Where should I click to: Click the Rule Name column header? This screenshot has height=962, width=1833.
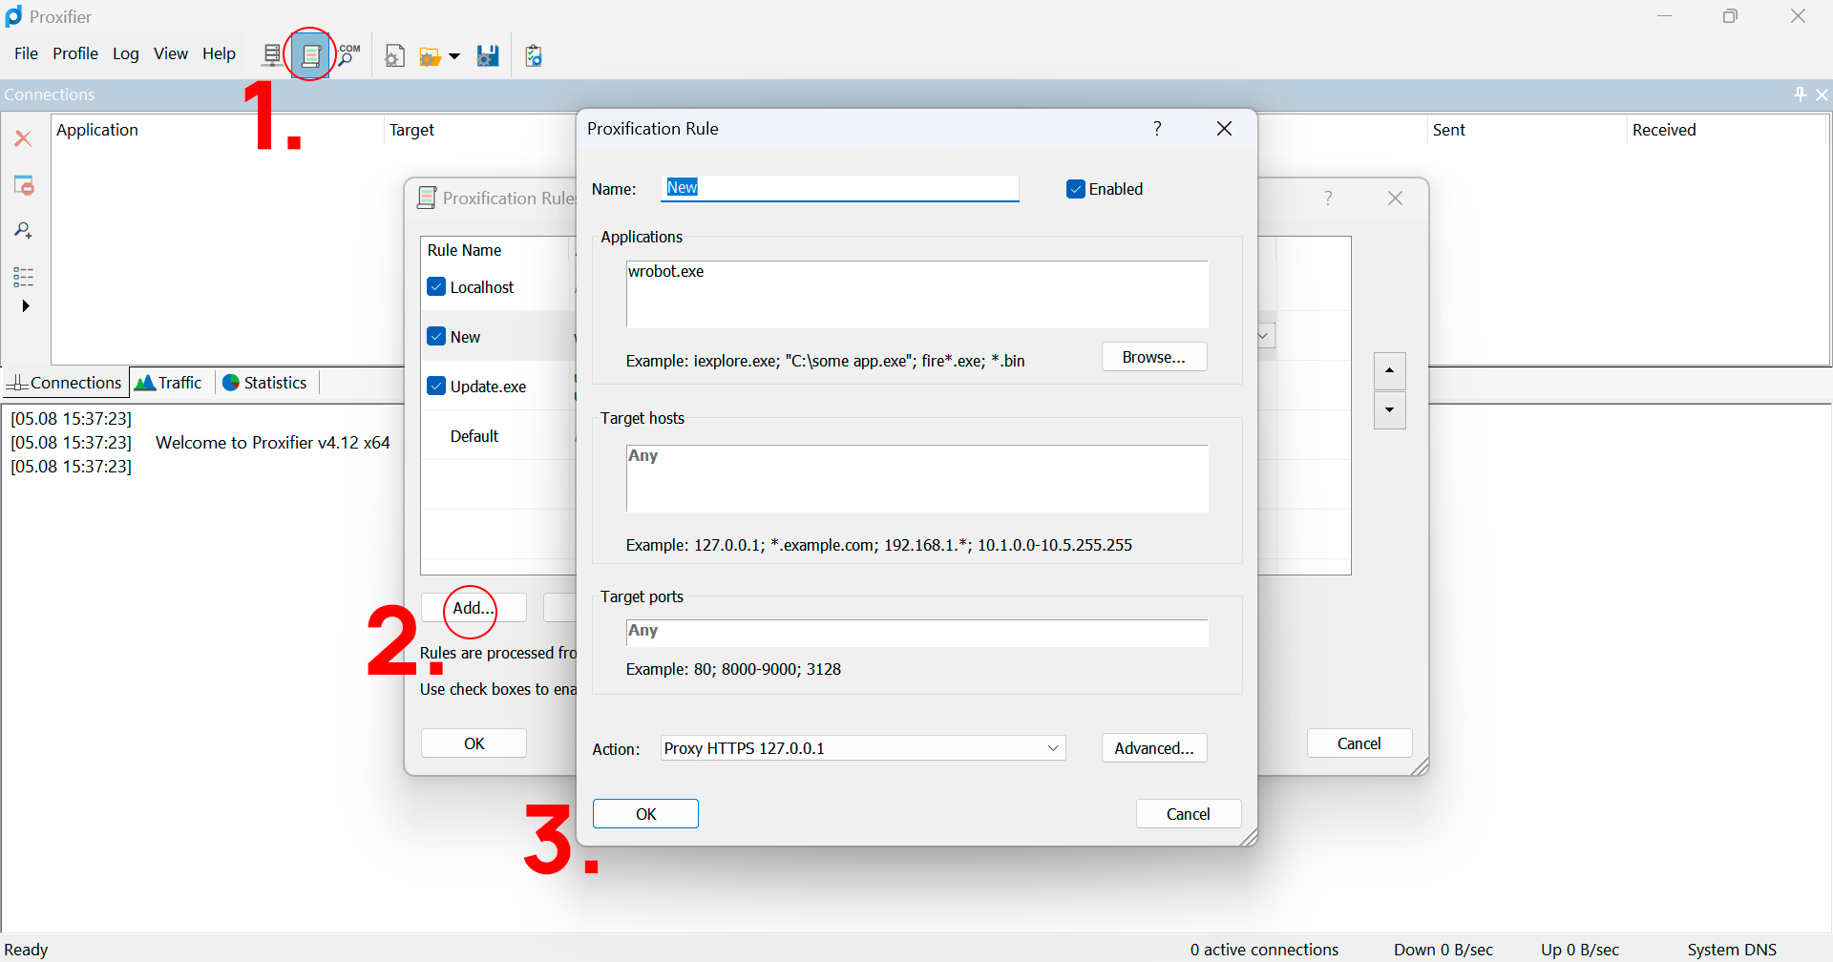tap(495, 250)
